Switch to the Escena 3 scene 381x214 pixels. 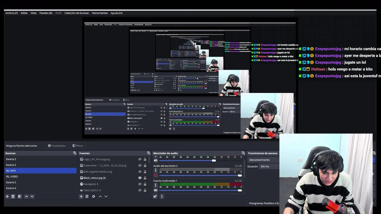coord(40,165)
